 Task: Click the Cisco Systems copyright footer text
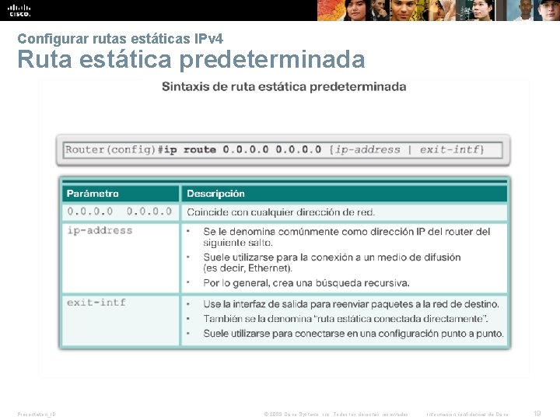(x=336, y=415)
